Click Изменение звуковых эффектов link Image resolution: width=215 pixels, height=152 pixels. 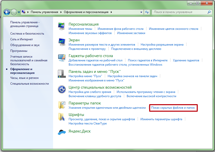(x=90, y=33)
